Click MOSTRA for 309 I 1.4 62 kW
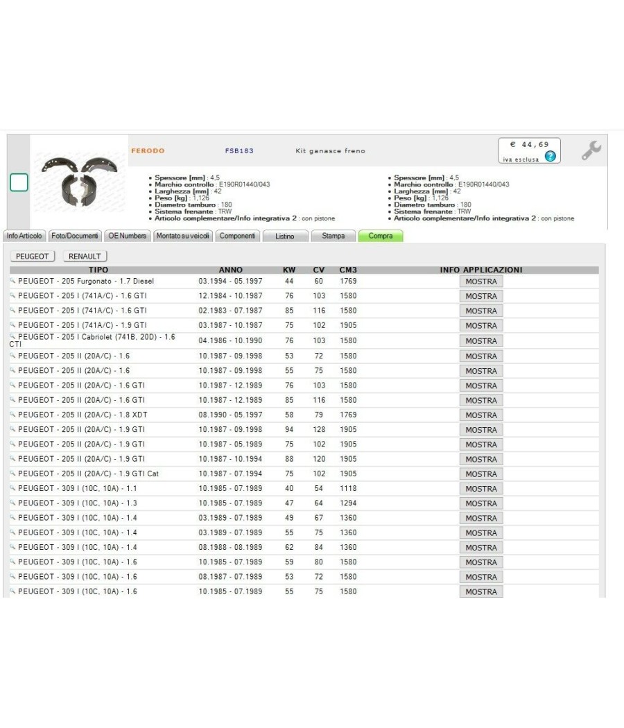Image resolution: width=624 pixels, height=728 pixels. pyautogui.click(x=481, y=548)
